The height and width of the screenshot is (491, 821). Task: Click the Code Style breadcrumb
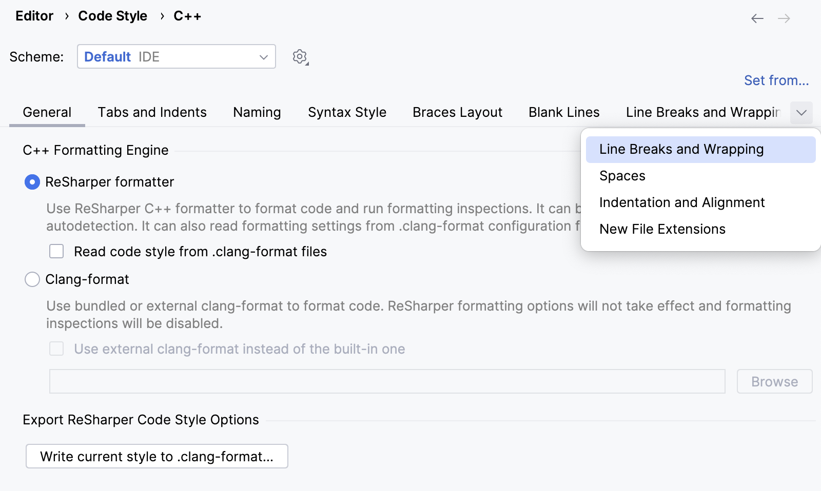pyautogui.click(x=112, y=16)
